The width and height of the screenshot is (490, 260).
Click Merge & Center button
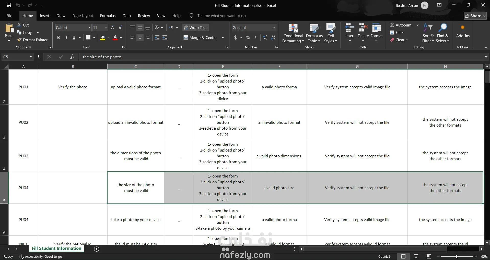tap(200, 37)
